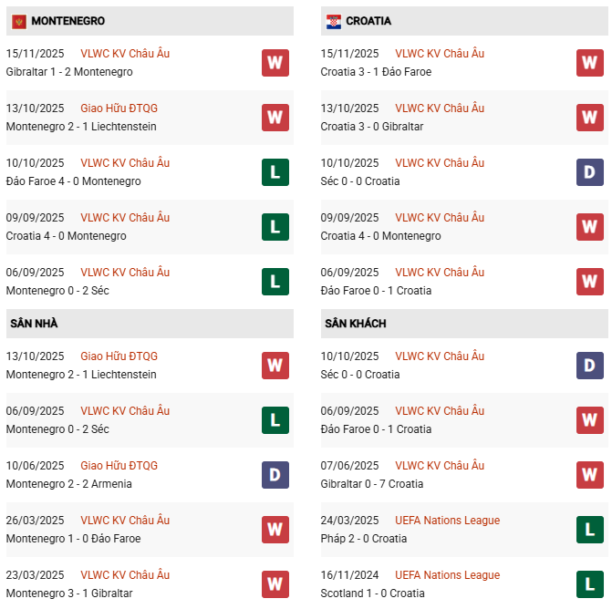Click the Montenegro 3 - 1 Gibraltar score text
The image size is (612, 609).
tap(69, 594)
